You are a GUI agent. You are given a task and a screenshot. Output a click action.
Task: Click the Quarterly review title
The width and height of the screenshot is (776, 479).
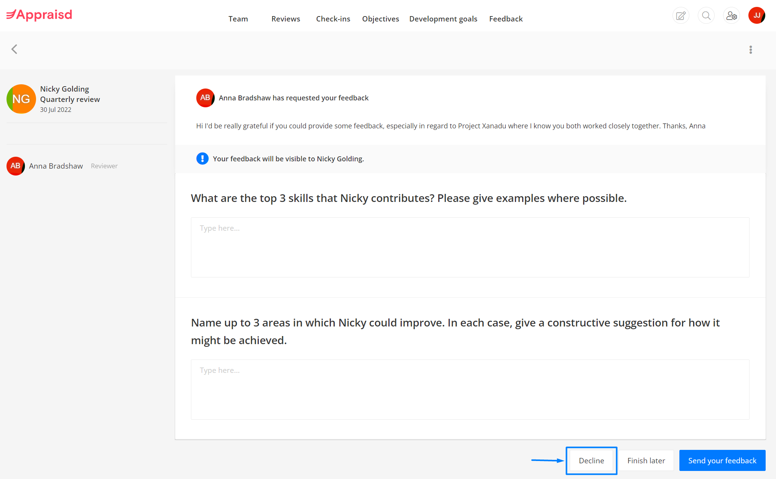[70, 99]
